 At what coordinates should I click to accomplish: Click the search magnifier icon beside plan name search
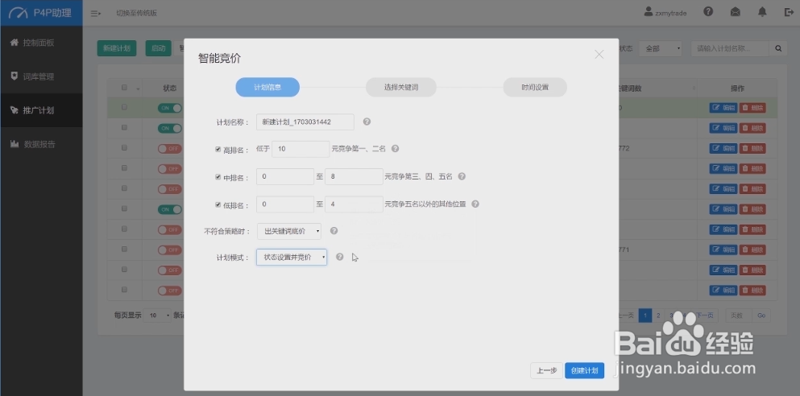[x=778, y=49]
